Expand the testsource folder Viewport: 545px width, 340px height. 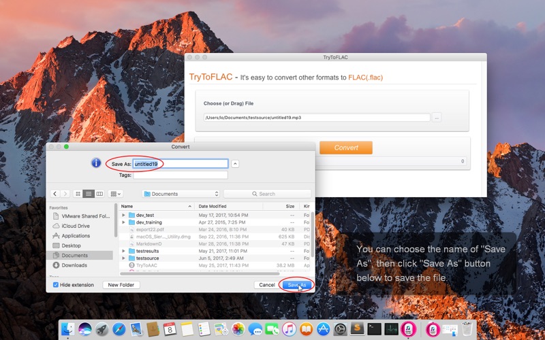coord(123,258)
